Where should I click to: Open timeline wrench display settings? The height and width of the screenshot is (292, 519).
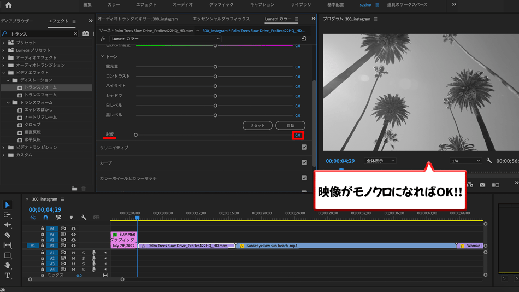(84, 218)
